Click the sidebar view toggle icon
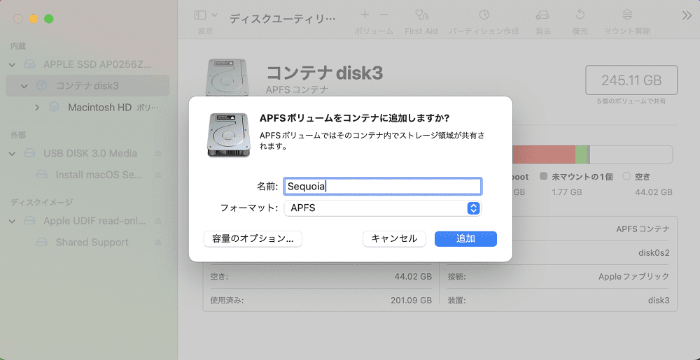Screen dimensions: 700x360 [x=200, y=15]
